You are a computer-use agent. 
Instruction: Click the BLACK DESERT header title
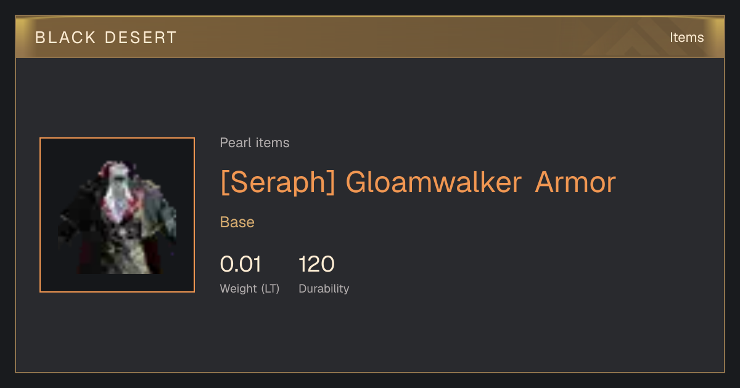(x=106, y=38)
